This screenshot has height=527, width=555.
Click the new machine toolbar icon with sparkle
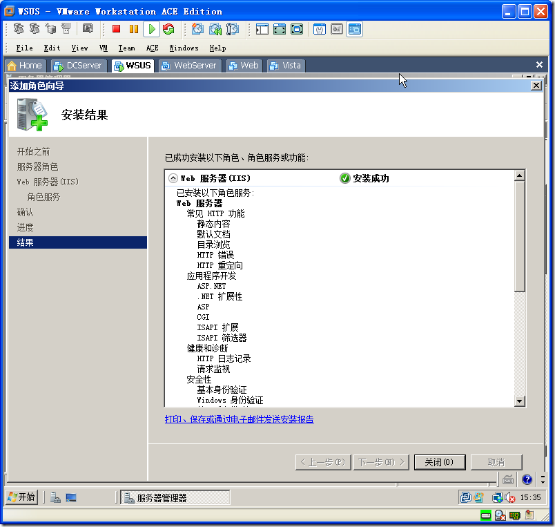point(50,28)
